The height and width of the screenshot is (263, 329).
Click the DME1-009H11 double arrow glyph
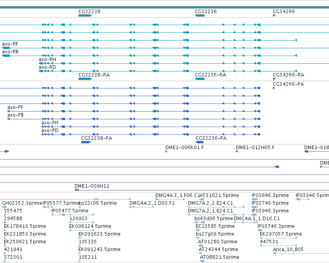point(77,190)
